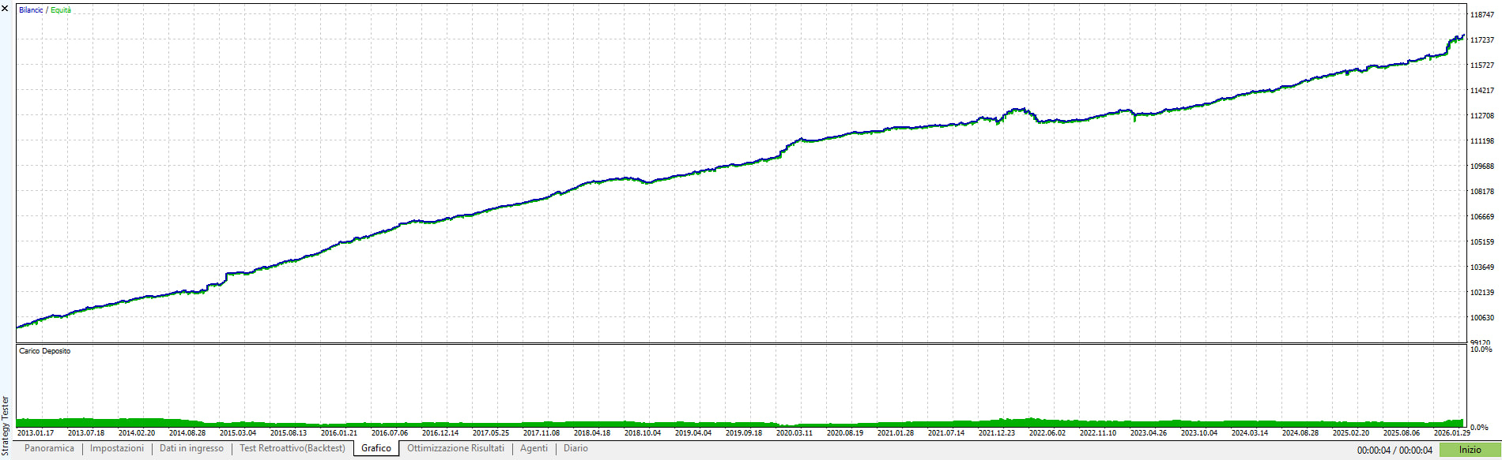Click the 2015.03.04 date label

[238, 432]
